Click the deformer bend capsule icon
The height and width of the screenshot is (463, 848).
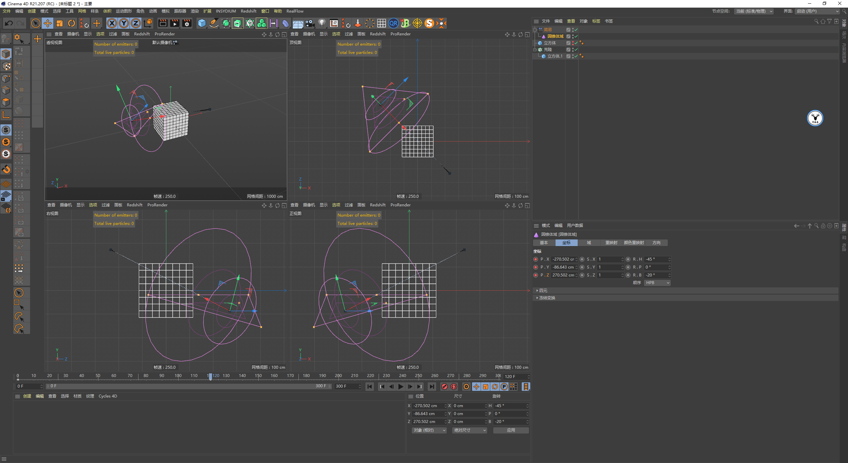point(285,23)
